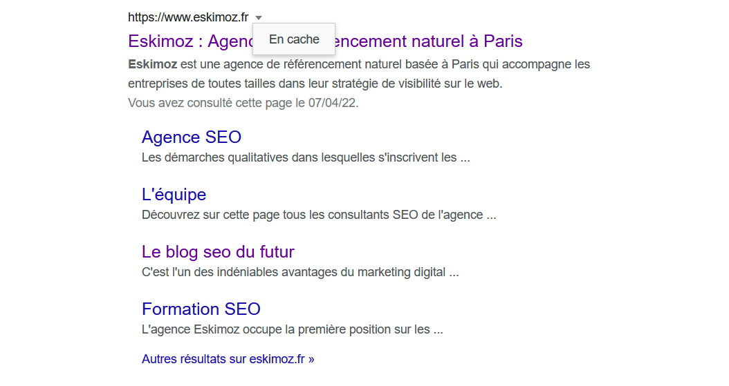Open the "Agence SEO" sitelink
The width and height of the screenshot is (729, 386).
pyautogui.click(x=192, y=137)
